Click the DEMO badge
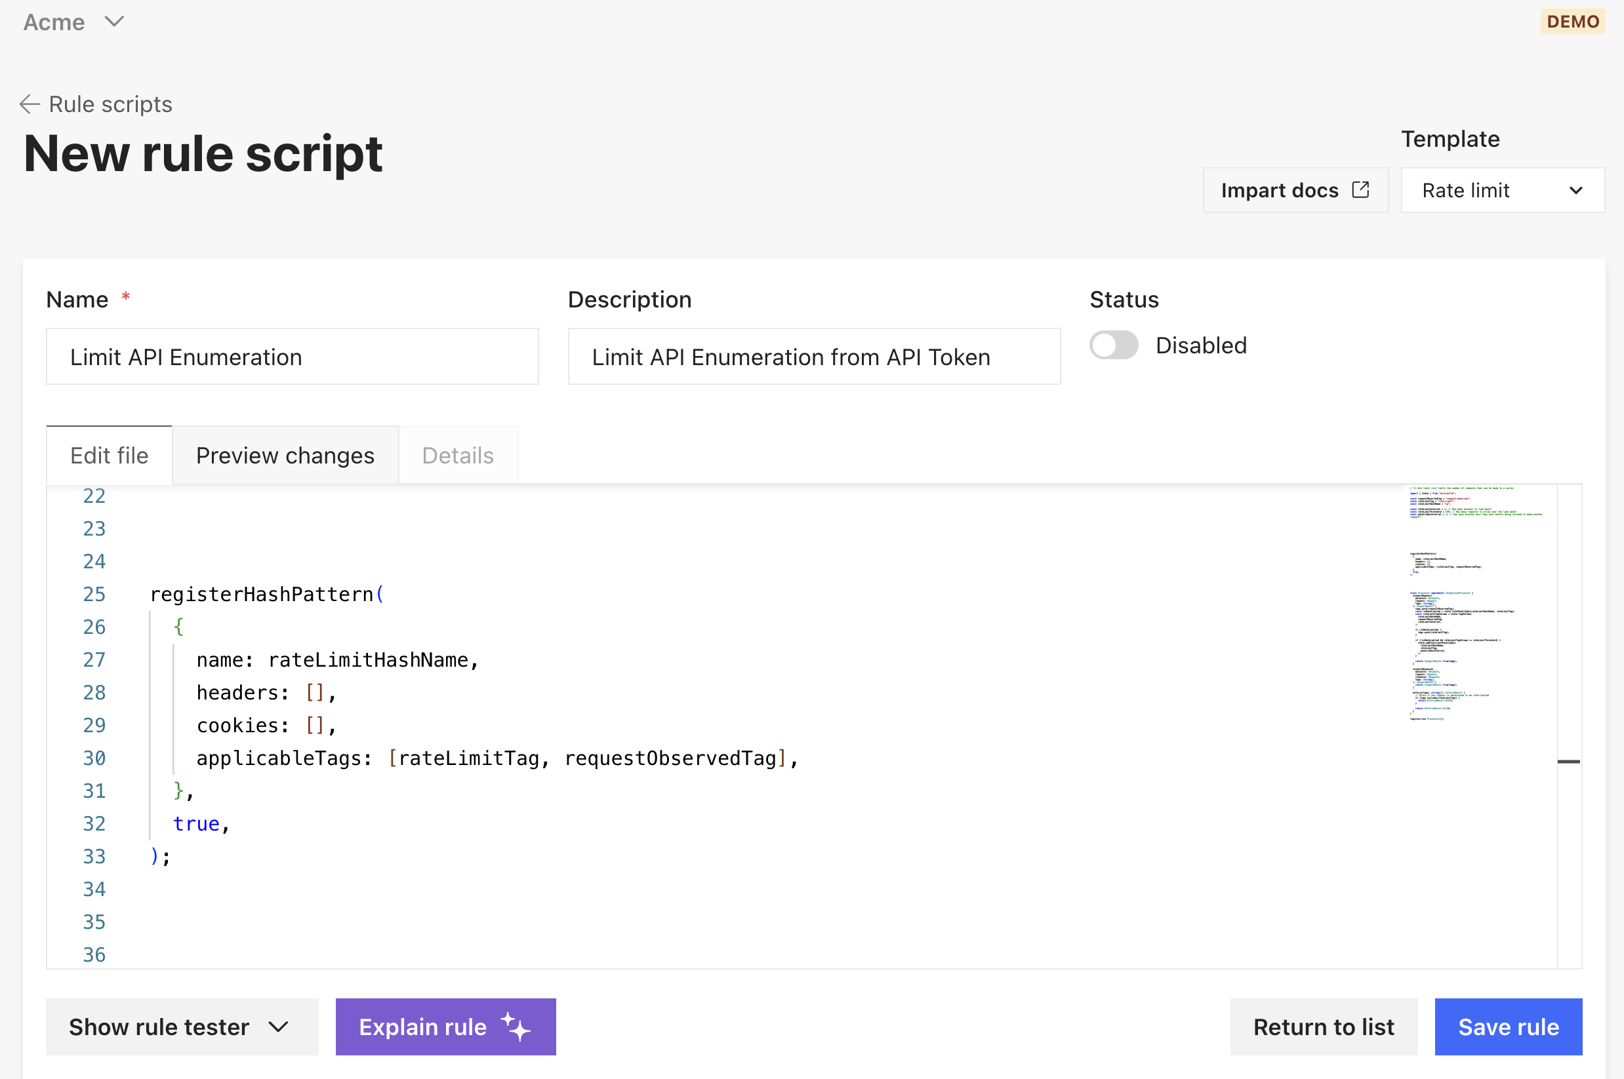Image resolution: width=1624 pixels, height=1079 pixels. pos(1572,22)
